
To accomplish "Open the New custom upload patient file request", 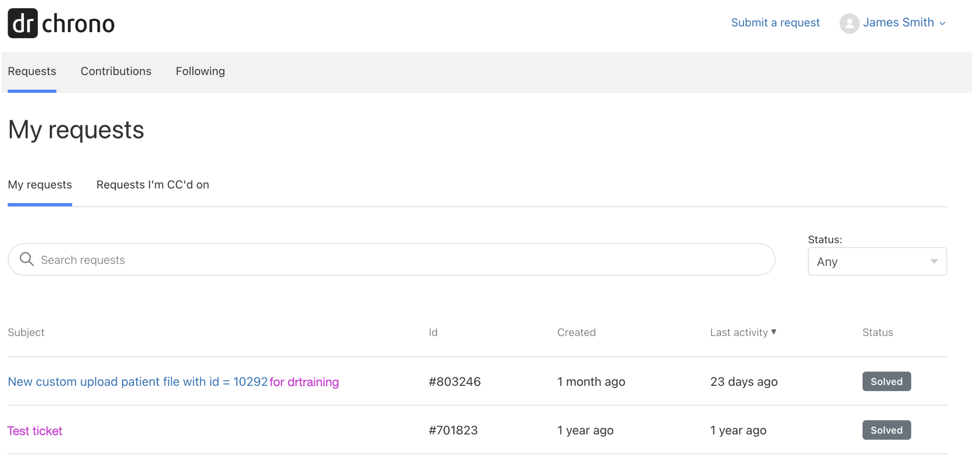I will [173, 382].
